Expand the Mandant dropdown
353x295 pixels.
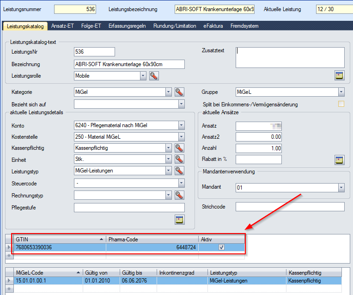pyautogui.click(x=341, y=188)
